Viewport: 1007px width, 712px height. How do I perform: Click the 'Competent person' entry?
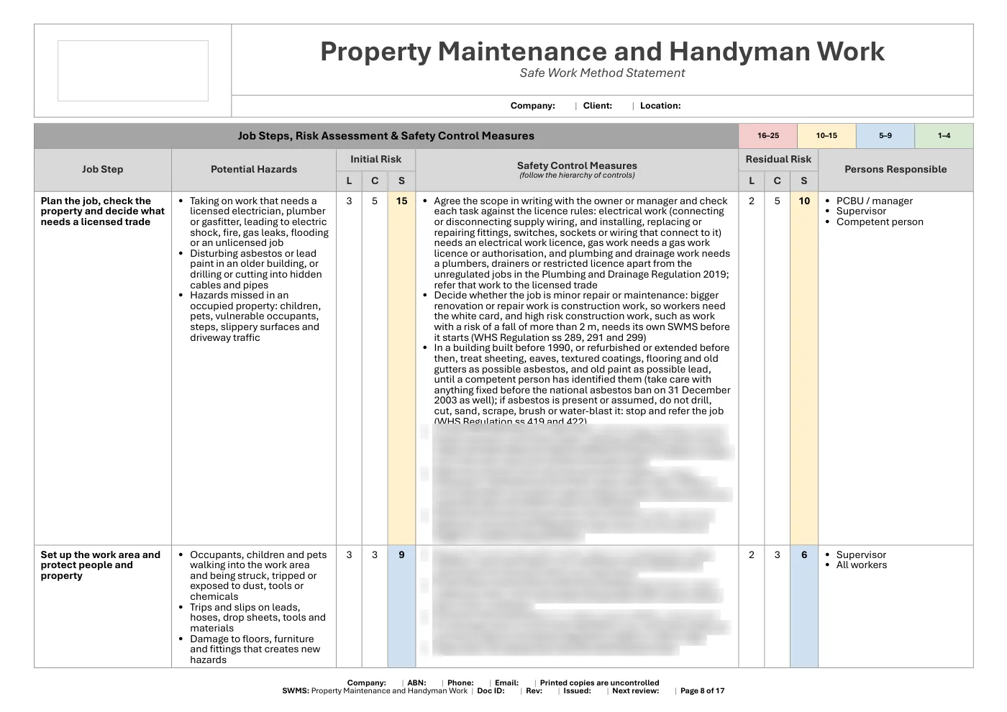(x=880, y=222)
